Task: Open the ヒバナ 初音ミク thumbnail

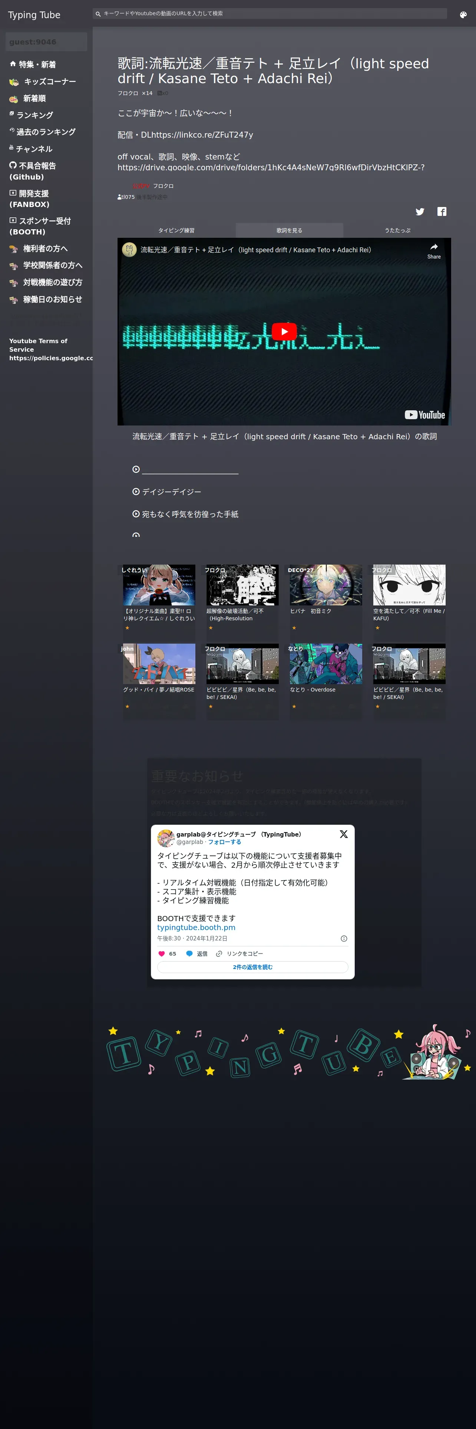Action: 326,585
